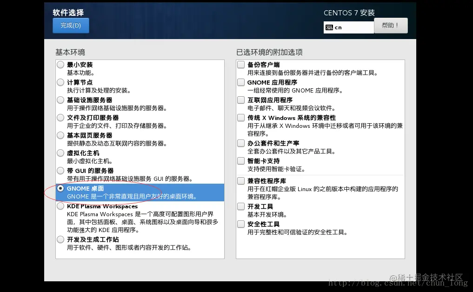Click the cn keyboard layout field

tap(349, 27)
